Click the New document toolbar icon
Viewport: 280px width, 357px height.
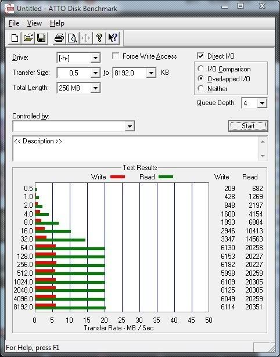pyautogui.click(x=15, y=38)
